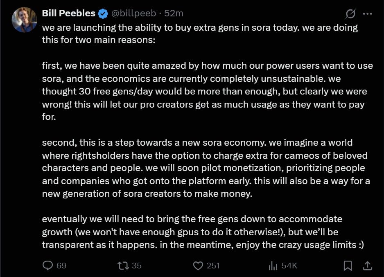The height and width of the screenshot is (277, 384).
Task: Click the 54K views count
Action: click(x=288, y=266)
